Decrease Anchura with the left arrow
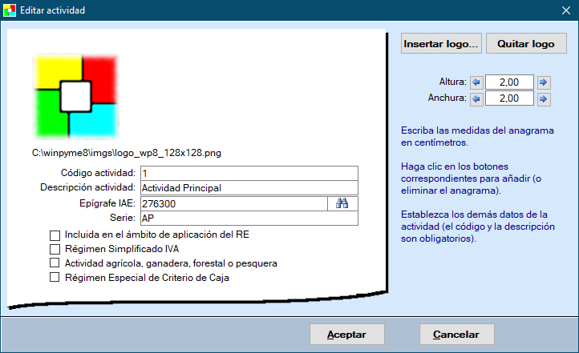This screenshot has width=579, height=353. pyautogui.click(x=476, y=98)
